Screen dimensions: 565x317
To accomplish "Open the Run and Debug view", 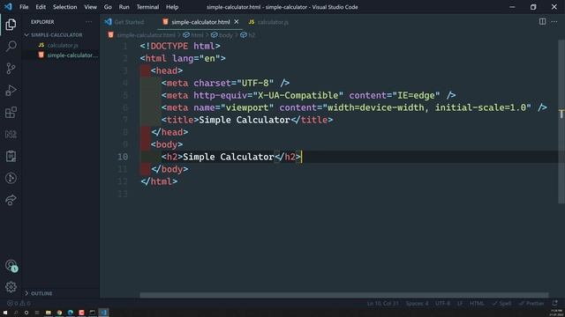I will (11, 90).
